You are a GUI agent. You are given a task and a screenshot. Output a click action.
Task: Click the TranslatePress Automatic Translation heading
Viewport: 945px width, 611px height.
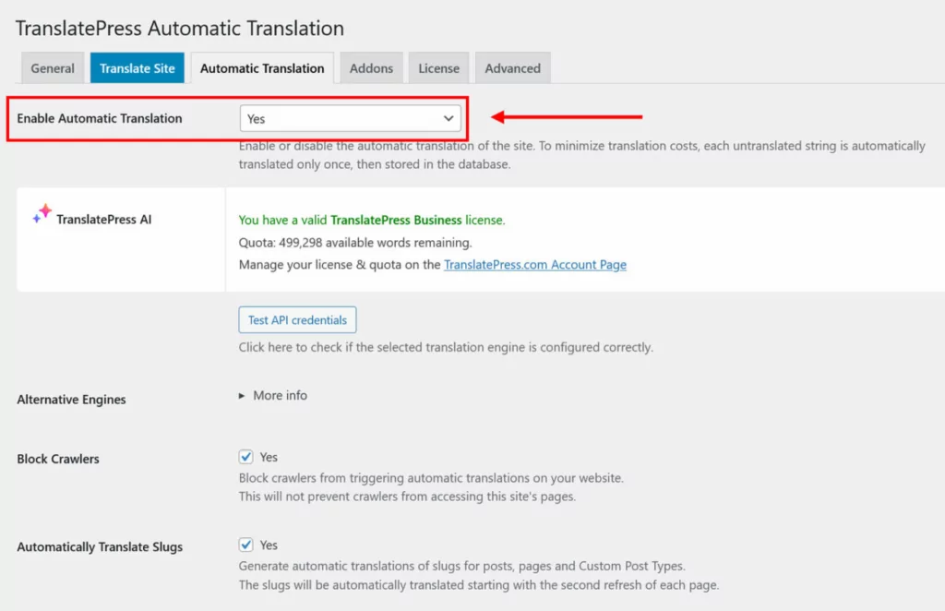point(180,29)
